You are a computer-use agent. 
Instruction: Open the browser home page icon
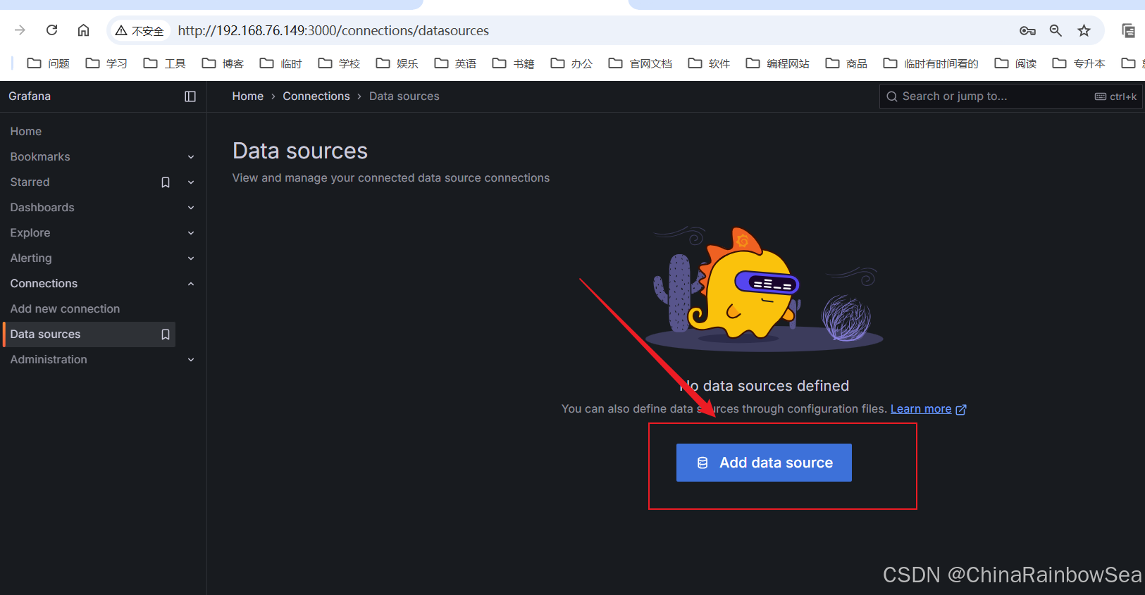pyautogui.click(x=83, y=30)
